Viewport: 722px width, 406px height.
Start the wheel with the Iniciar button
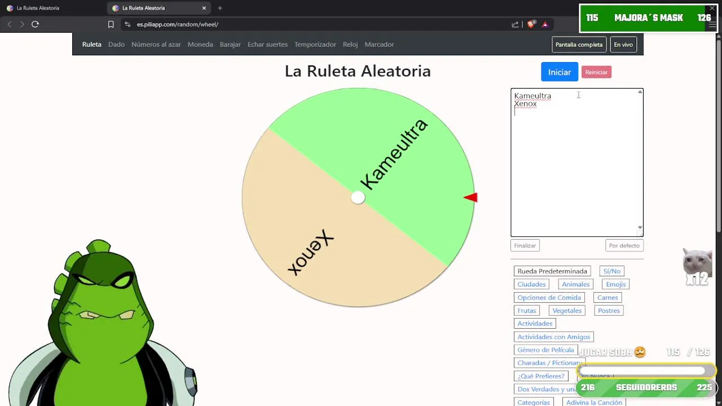(x=560, y=72)
